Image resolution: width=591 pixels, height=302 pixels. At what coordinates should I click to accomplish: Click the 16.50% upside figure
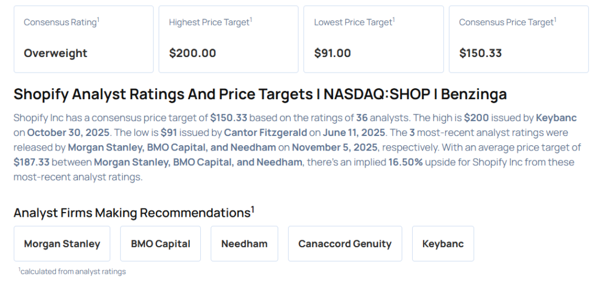pyautogui.click(x=405, y=162)
